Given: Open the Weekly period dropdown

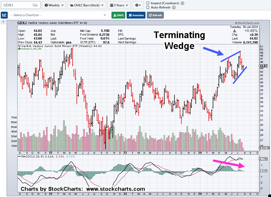Looking at the screenshot, I should (x=54, y=5).
